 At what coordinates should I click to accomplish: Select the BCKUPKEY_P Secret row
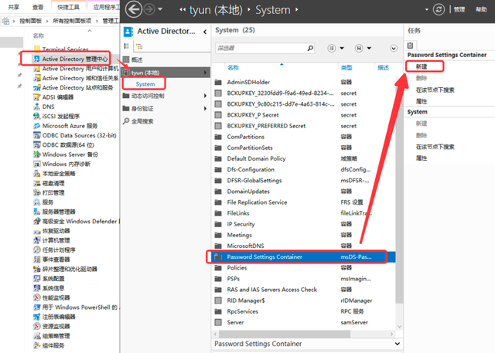pos(304,115)
